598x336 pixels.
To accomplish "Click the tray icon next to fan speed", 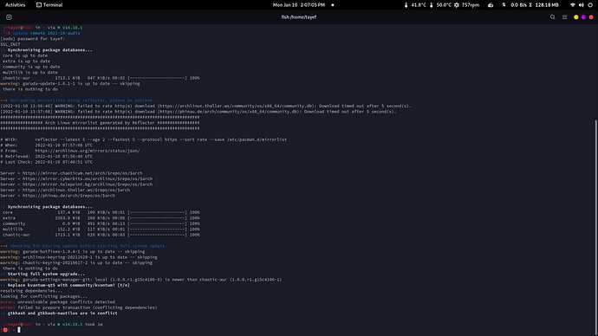I will 491,5.
